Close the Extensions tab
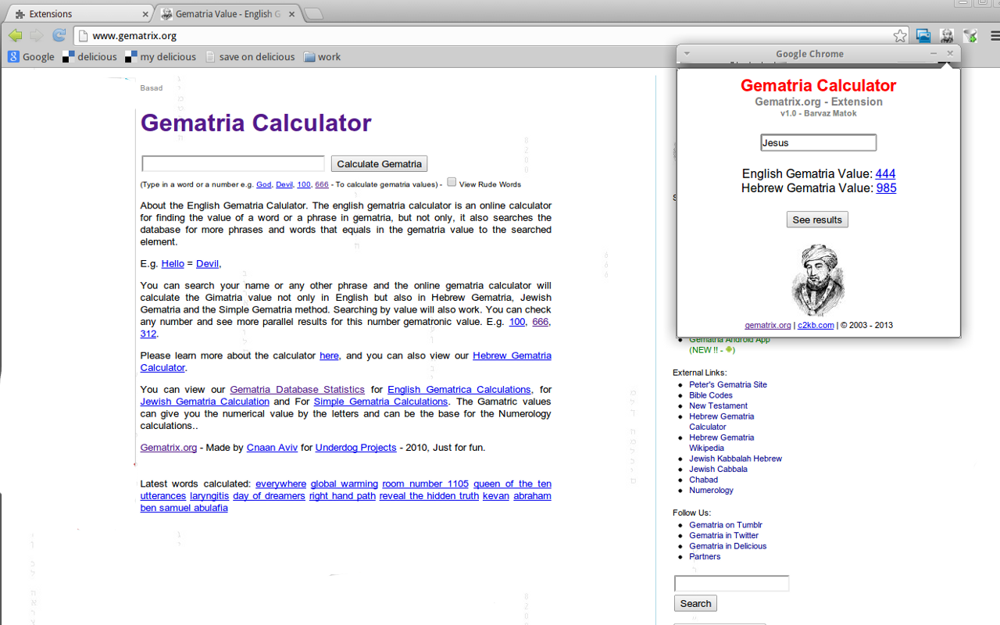Image resolution: width=1000 pixels, height=625 pixels. pos(146,14)
